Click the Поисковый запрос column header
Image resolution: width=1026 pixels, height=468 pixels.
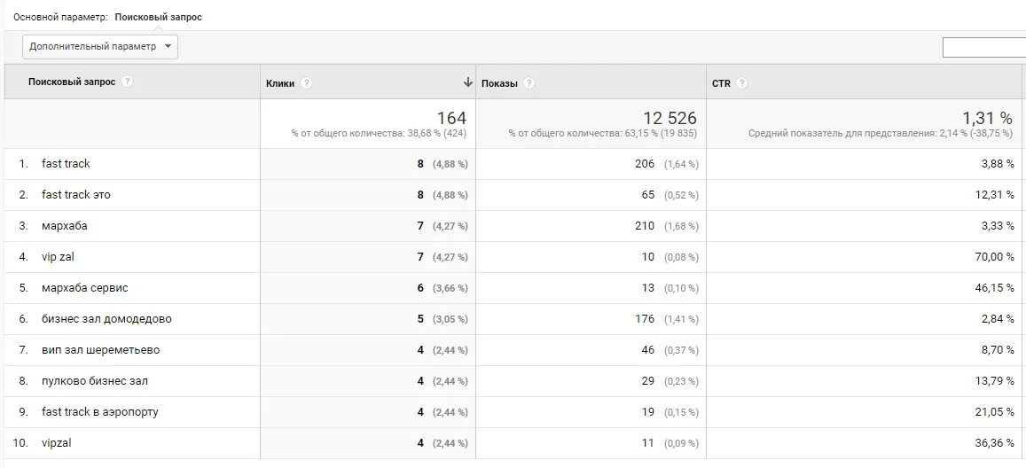72,82
